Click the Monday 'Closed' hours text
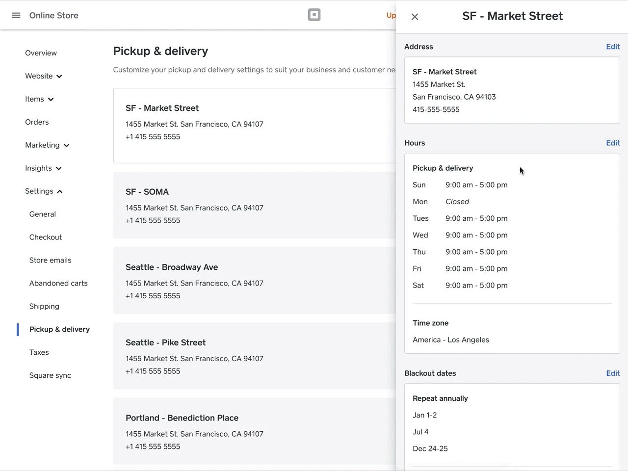 (x=457, y=202)
